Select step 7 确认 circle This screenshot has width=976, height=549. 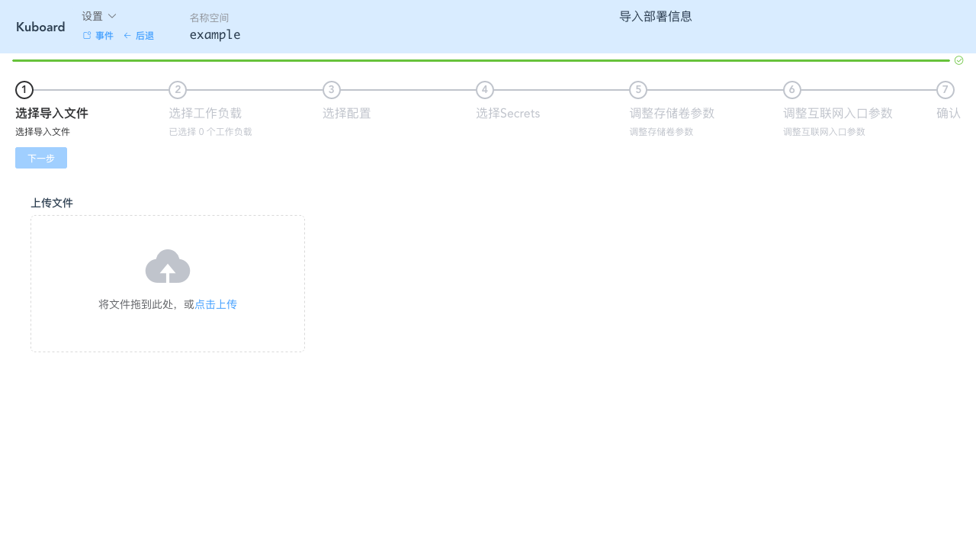pyautogui.click(x=945, y=90)
